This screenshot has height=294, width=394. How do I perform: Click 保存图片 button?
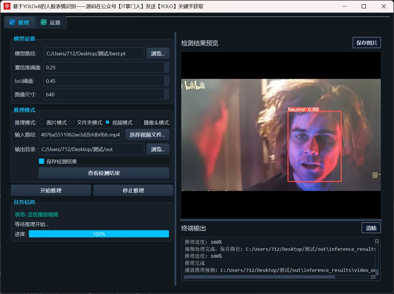(x=367, y=43)
